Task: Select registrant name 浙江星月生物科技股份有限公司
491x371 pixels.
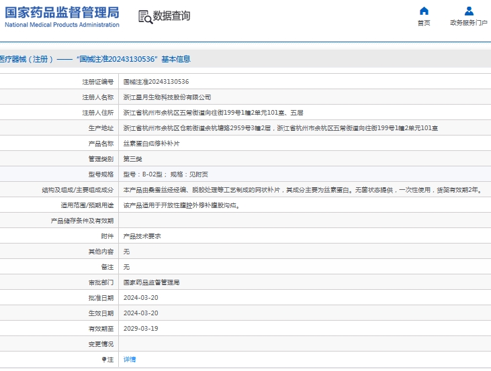Action: pyautogui.click(x=167, y=97)
